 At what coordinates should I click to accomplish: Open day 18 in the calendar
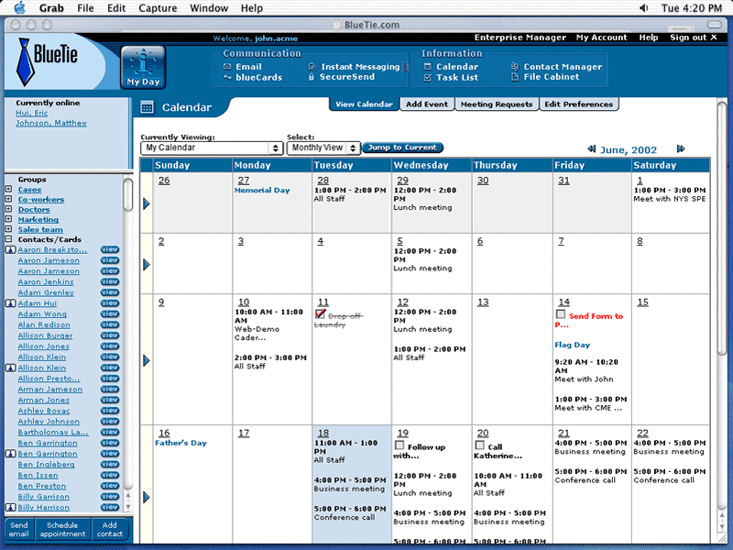tap(323, 433)
